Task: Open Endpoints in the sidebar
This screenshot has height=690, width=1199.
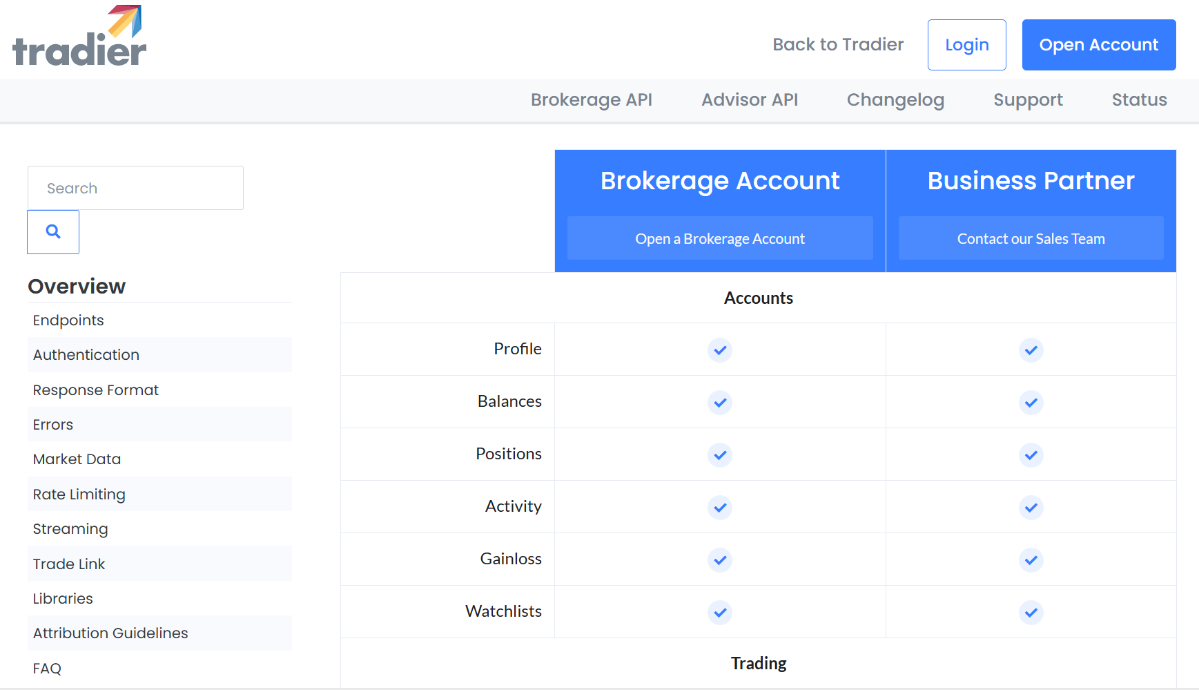Action: pos(159,320)
